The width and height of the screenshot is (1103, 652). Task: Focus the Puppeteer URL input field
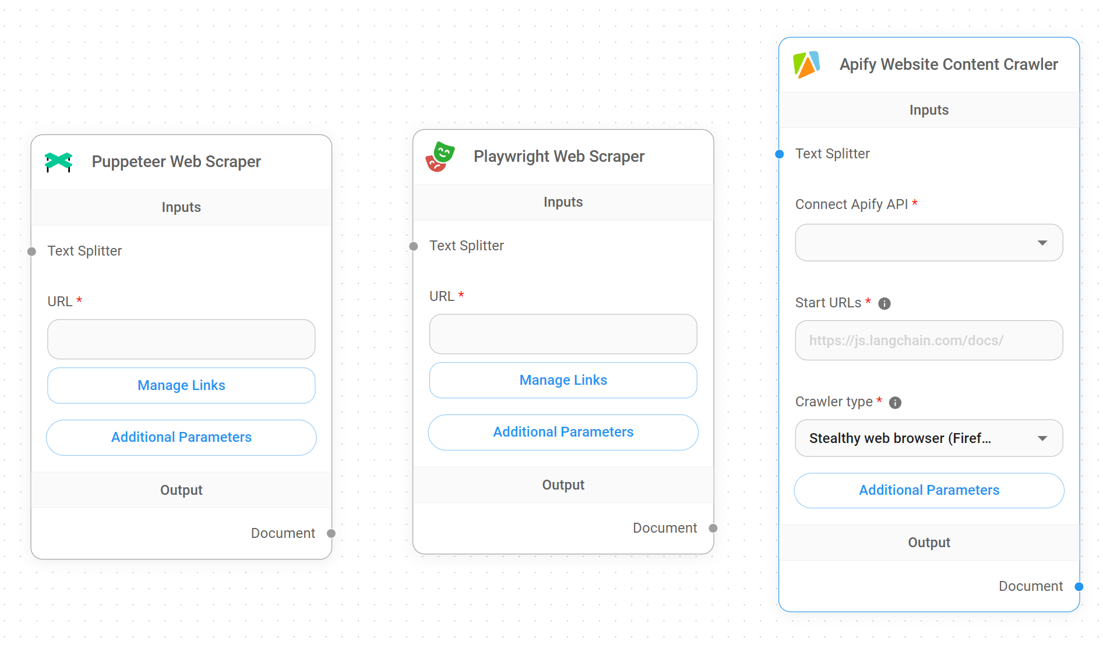[181, 339]
